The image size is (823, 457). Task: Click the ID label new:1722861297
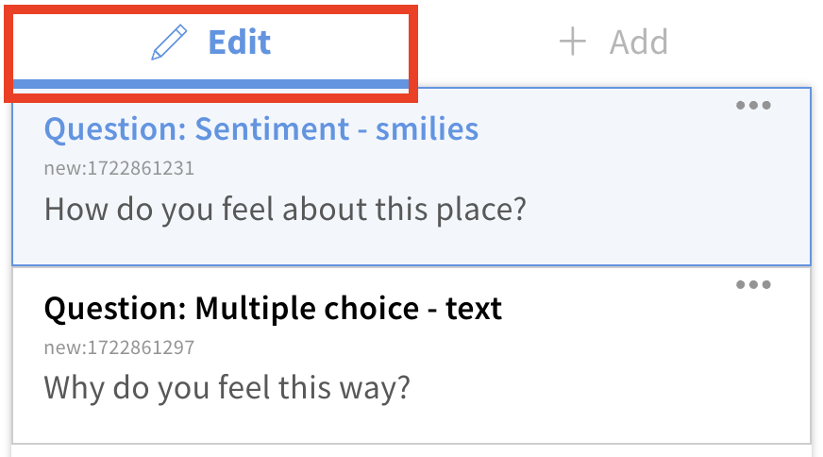pos(119,348)
